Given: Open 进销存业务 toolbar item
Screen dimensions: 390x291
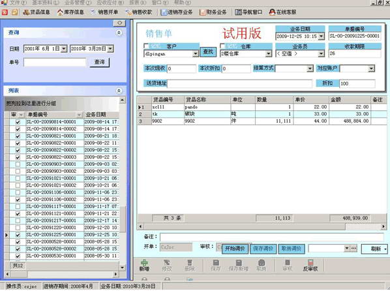Looking at the screenshot, I should click(177, 12).
